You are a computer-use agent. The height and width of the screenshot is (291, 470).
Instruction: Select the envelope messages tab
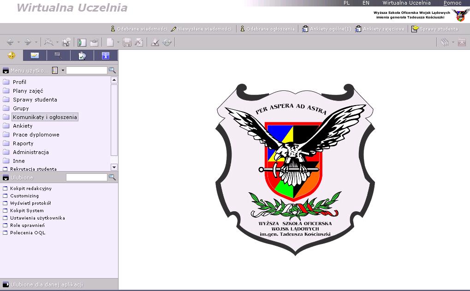pyautogui.click(x=35, y=55)
